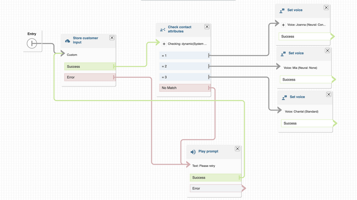Open the Set voice title for Joanna
The width and height of the screenshot is (357, 200).
(x=295, y=10)
